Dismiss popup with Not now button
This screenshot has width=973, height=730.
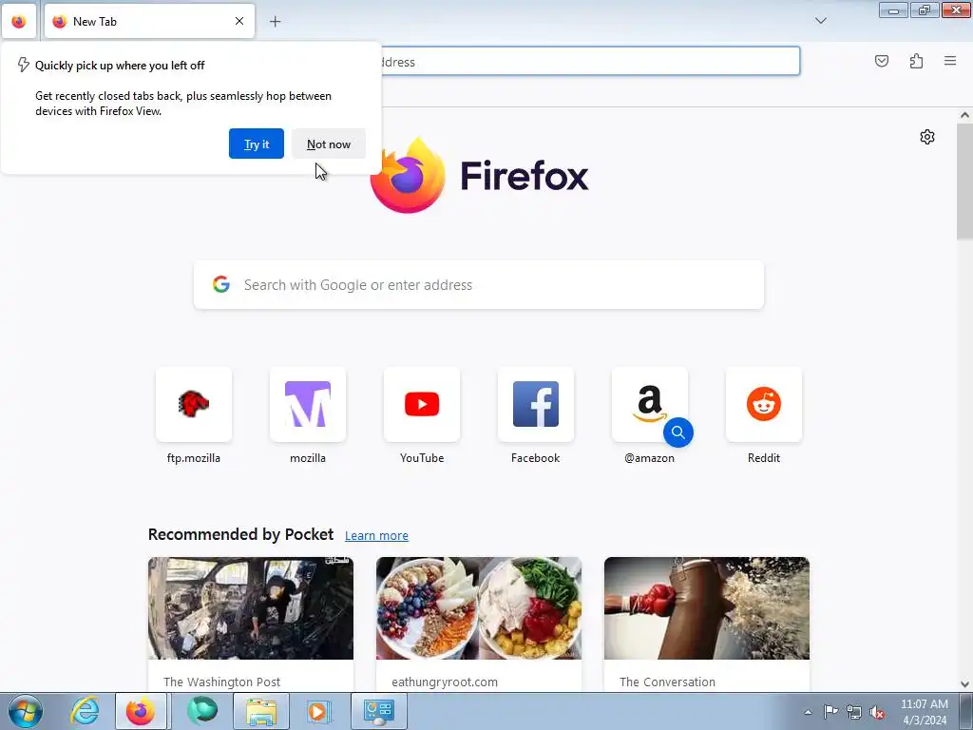[328, 144]
